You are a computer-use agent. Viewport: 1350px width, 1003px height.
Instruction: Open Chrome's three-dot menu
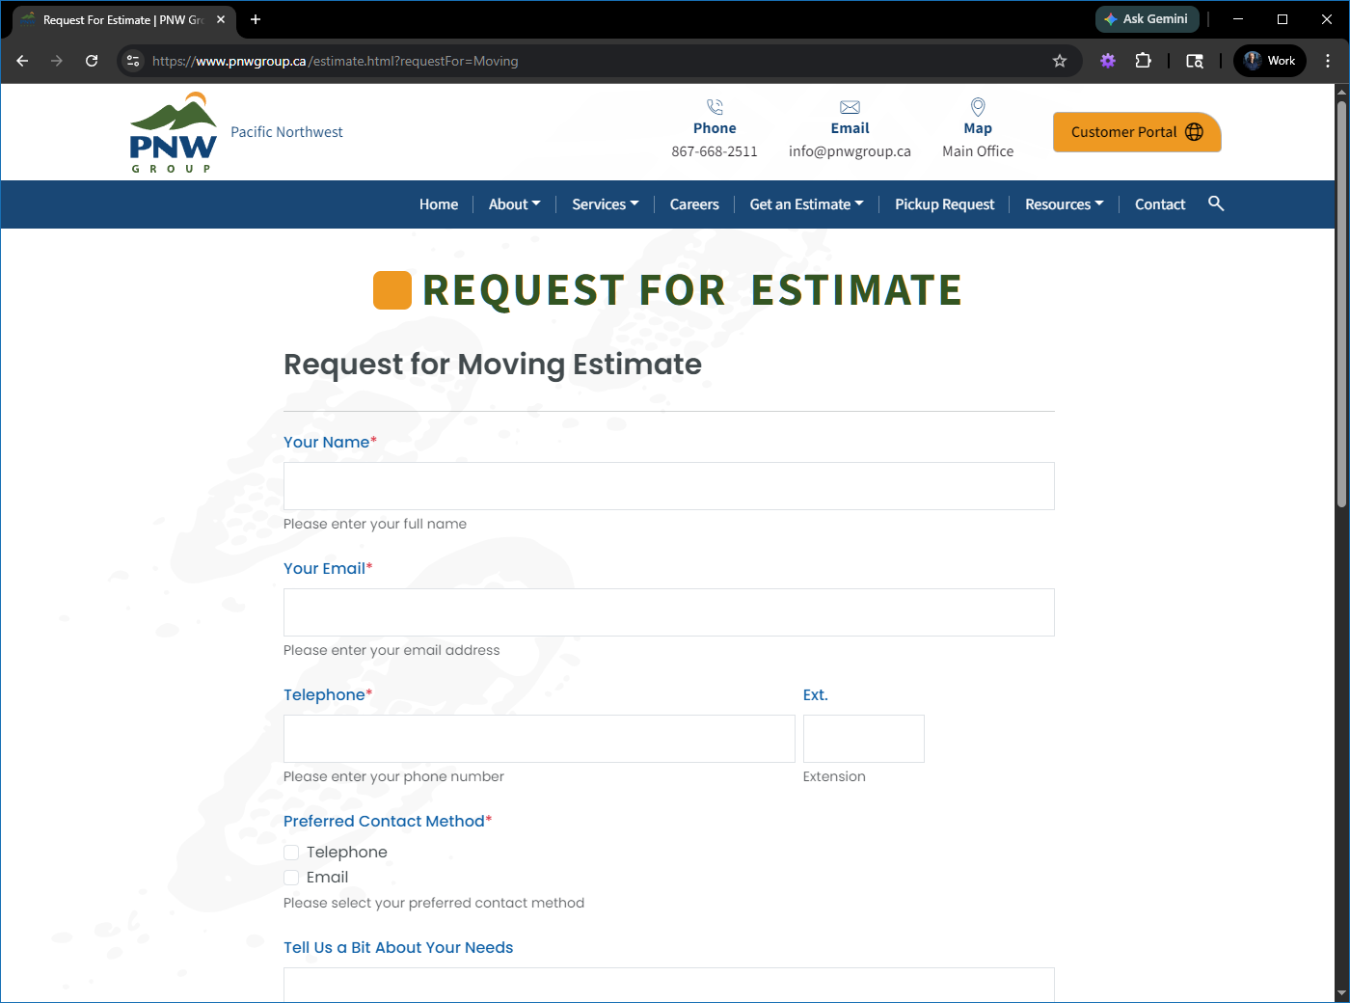click(1328, 61)
